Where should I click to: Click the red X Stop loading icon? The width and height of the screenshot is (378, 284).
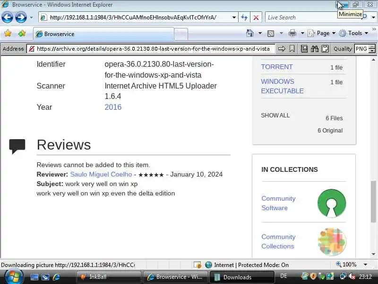256,18
